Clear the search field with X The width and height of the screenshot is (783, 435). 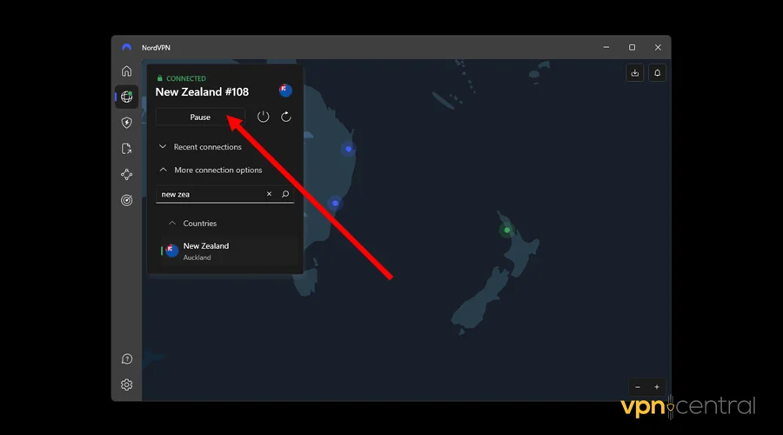(269, 194)
